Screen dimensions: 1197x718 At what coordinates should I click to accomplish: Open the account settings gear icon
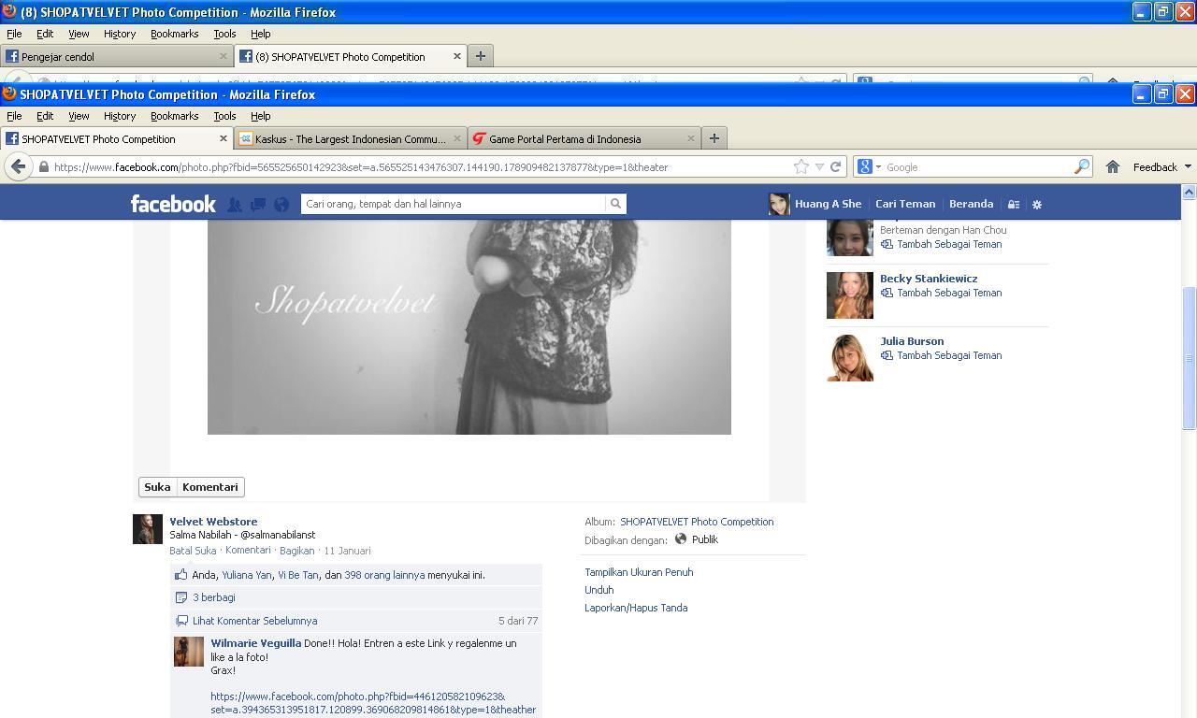tap(1036, 204)
